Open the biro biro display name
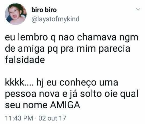Viewport: 145px width, 124px height. (x=44, y=10)
